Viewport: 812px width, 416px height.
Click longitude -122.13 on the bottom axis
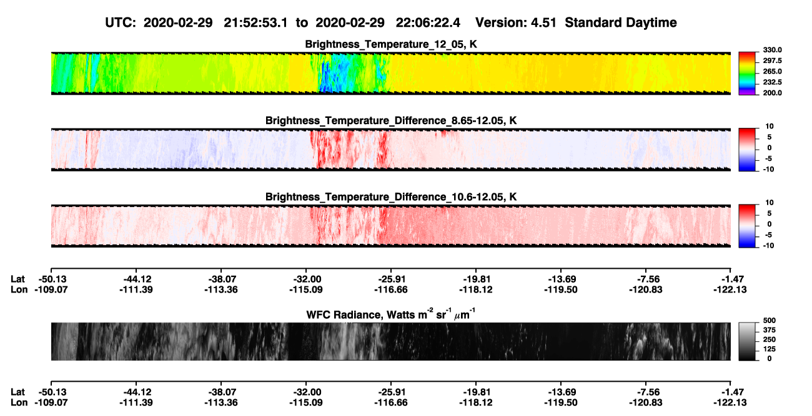(731, 403)
